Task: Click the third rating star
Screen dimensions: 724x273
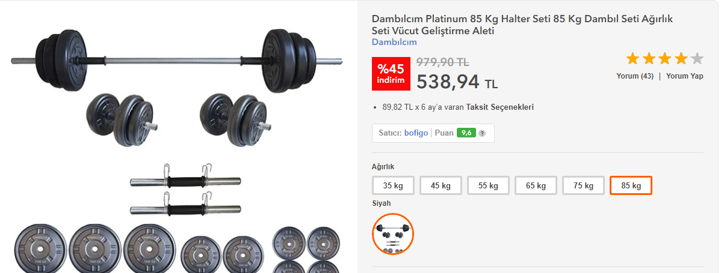Action: tap(665, 58)
